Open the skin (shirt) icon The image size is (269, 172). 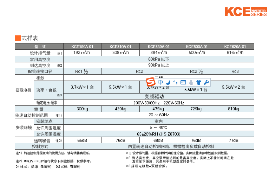click(x=199, y=83)
